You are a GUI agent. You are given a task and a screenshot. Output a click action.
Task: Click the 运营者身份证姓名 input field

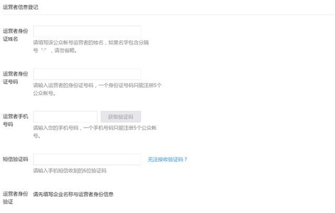pyautogui.click(x=87, y=31)
